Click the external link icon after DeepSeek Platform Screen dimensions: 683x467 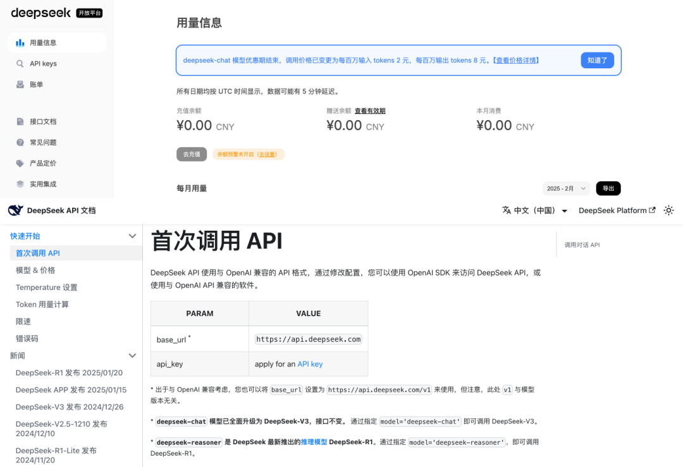(x=652, y=210)
